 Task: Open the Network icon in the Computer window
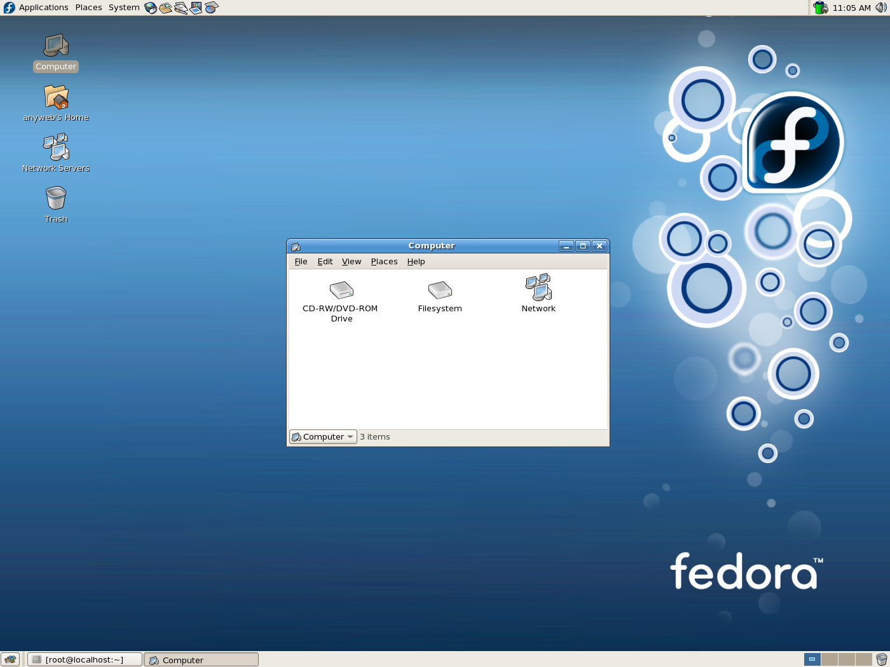[538, 289]
